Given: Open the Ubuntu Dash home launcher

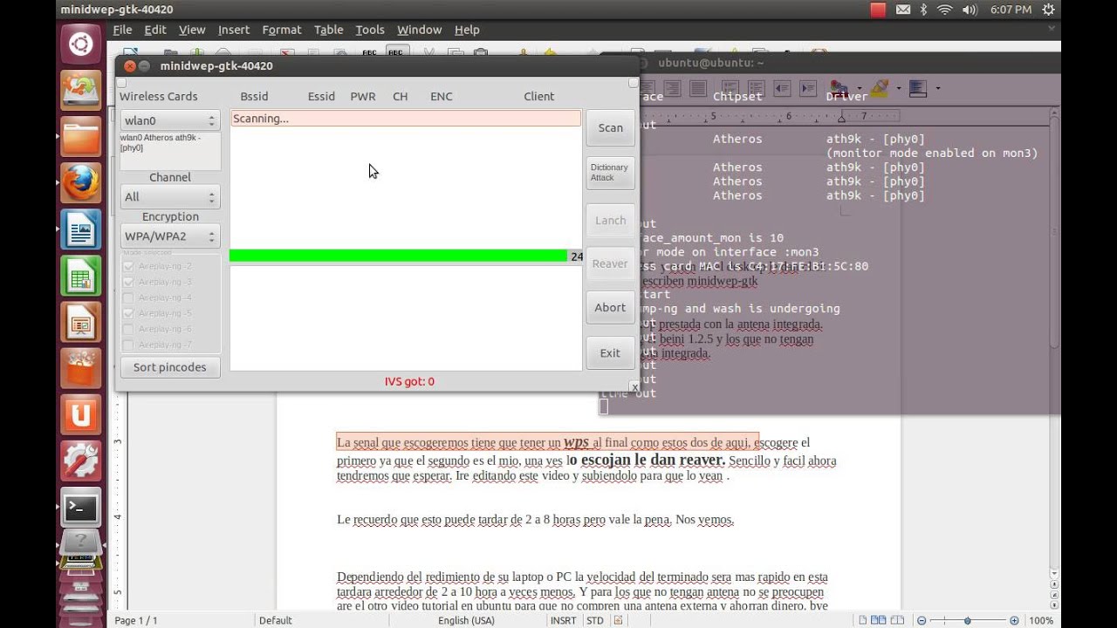Looking at the screenshot, I should [81, 44].
